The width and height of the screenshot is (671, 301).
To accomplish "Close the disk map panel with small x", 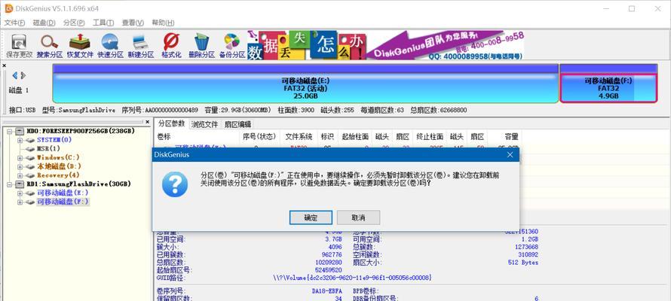I will pyautogui.click(x=5, y=65).
